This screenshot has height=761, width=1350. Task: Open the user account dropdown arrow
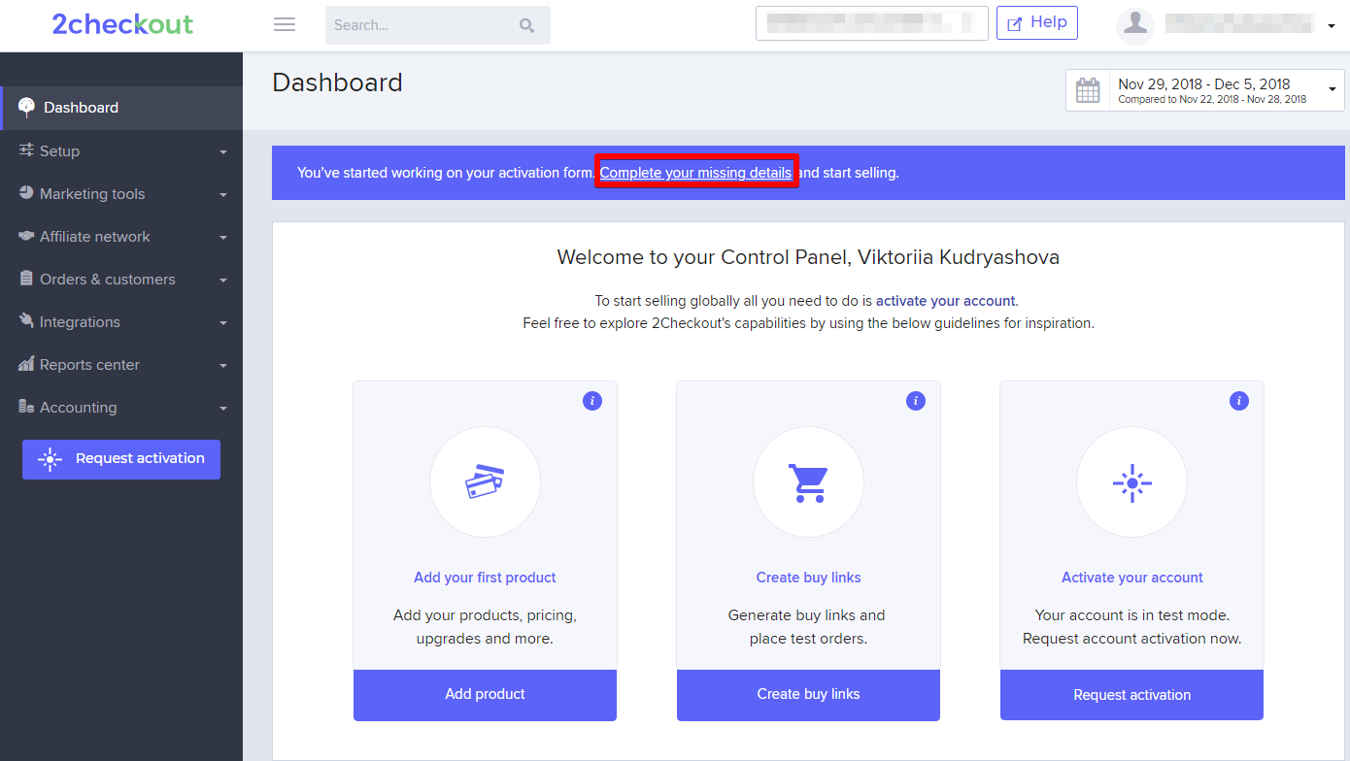[1332, 26]
